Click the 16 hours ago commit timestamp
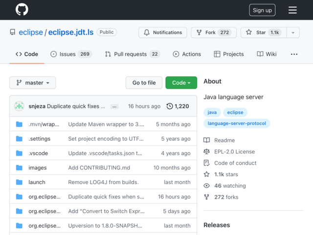The image size is (313, 235). [x=144, y=106]
